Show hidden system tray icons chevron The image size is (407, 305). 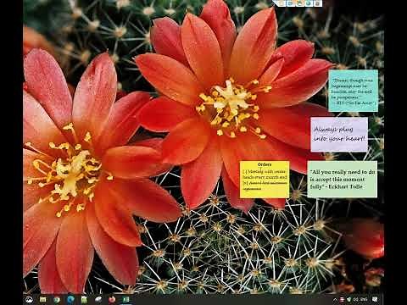pyautogui.click(x=335, y=300)
